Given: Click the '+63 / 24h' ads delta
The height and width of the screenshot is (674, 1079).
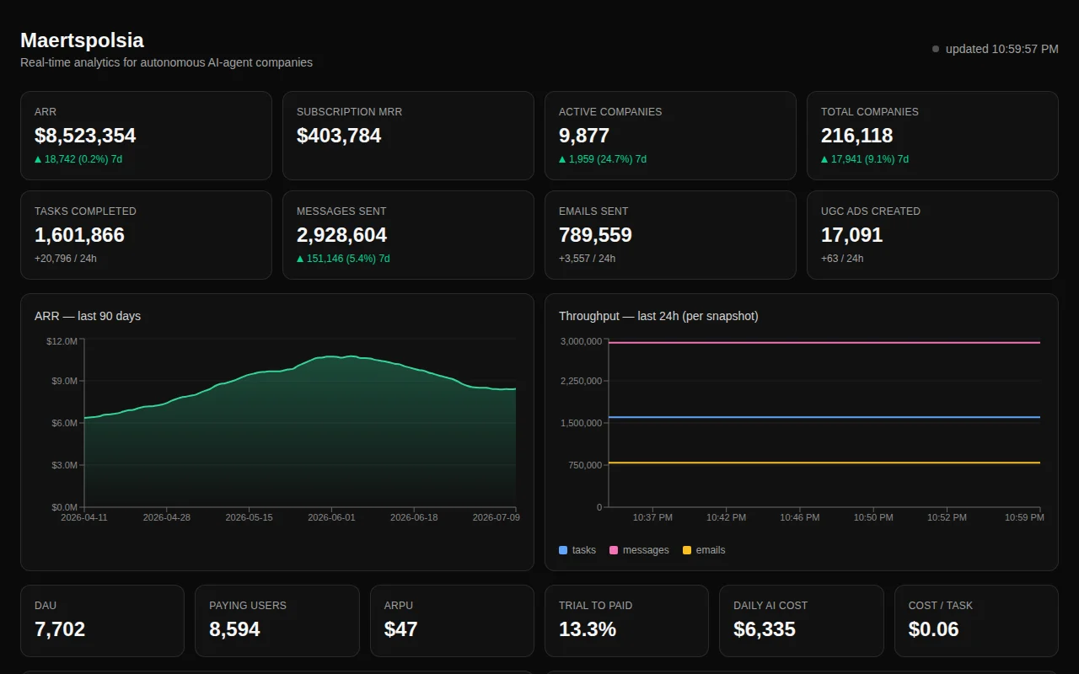Looking at the screenshot, I should (842, 259).
